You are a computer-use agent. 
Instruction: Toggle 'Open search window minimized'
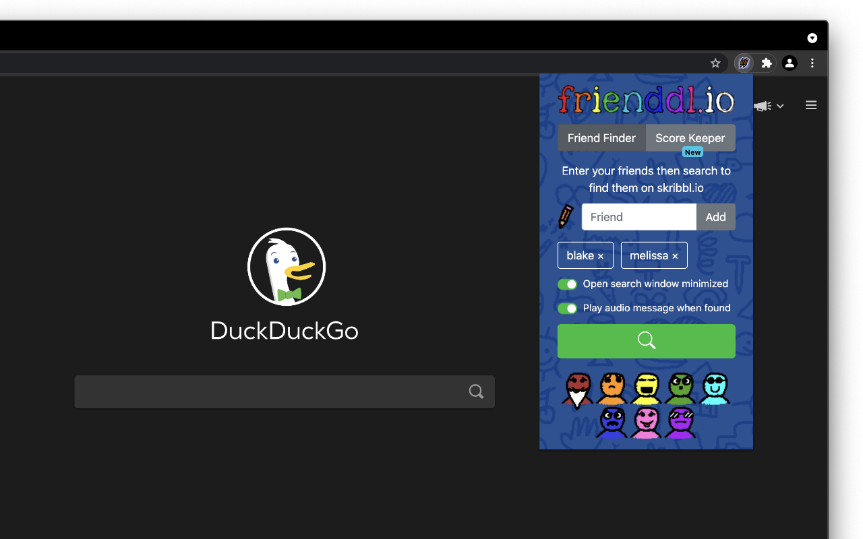click(567, 284)
